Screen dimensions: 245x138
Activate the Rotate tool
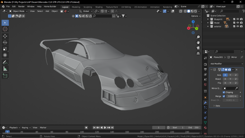tap(5, 42)
